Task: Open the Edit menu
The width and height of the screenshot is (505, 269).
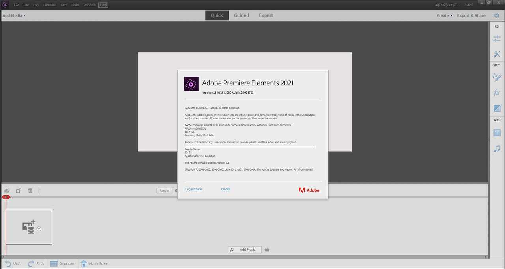Action: point(26,5)
